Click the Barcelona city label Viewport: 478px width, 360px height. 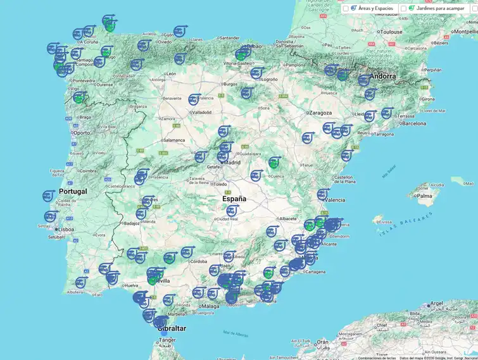(414, 123)
